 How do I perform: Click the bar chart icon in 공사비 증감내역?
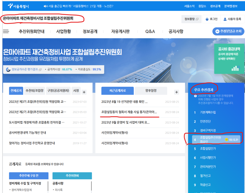pyautogui.click(x=236, y=68)
